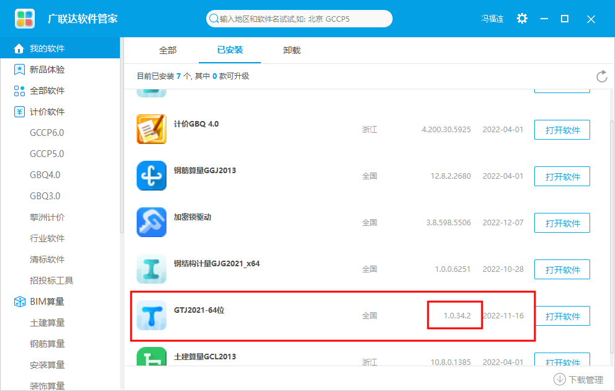Select 擎洲计价 in the sidebar

pyautogui.click(x=47, y=217)
